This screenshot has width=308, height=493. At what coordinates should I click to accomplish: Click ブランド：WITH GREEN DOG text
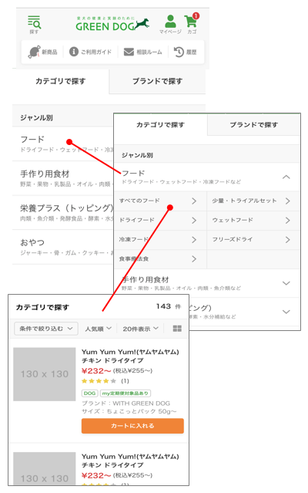click(126, 404)
